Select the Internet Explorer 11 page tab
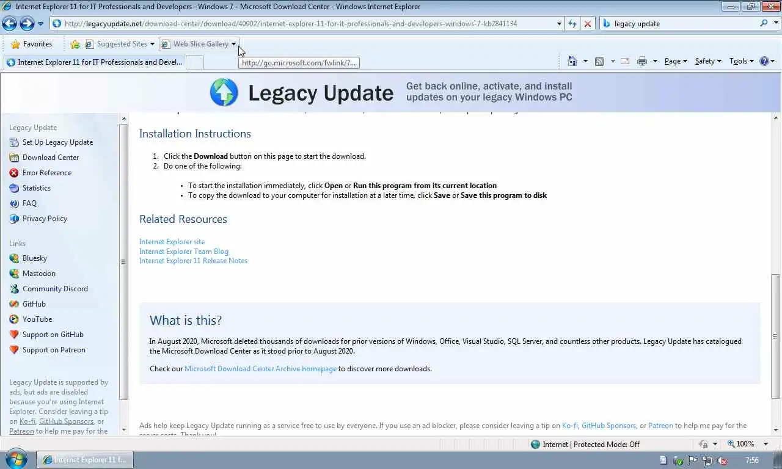This screenshot has width=782, height=469. (x=94, y=62)
